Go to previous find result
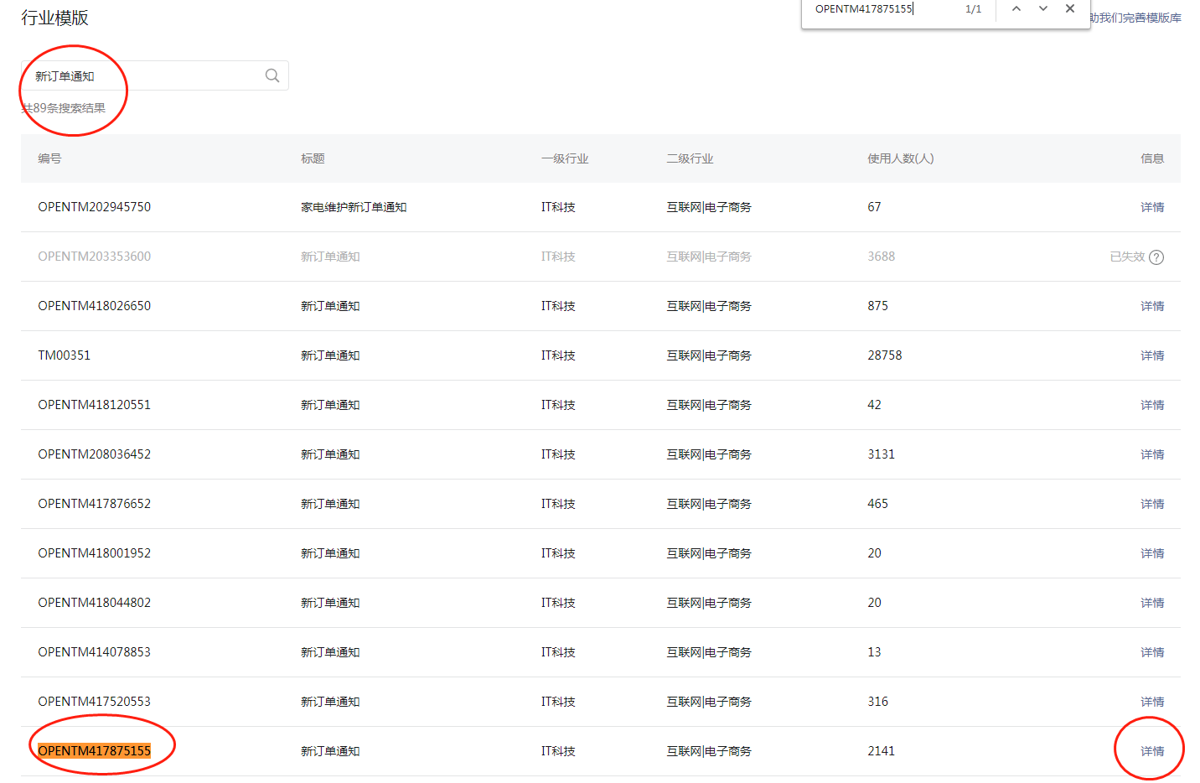1200x783 pixels. 1016,9
